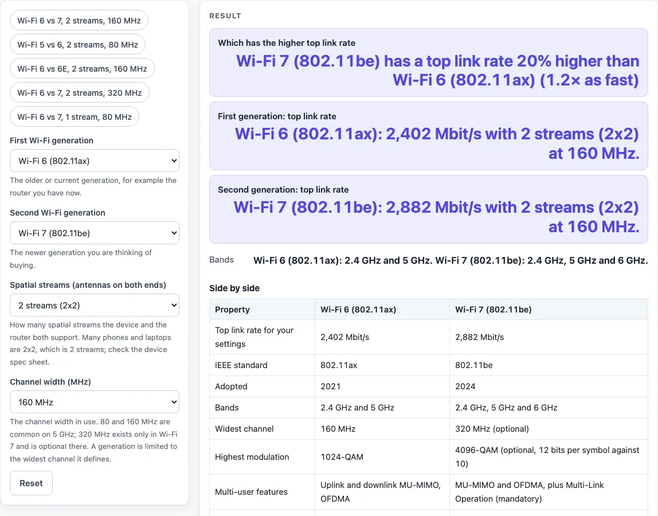Click the Reset button
This screenshot has width=658, height=516.
click(32, 483)
